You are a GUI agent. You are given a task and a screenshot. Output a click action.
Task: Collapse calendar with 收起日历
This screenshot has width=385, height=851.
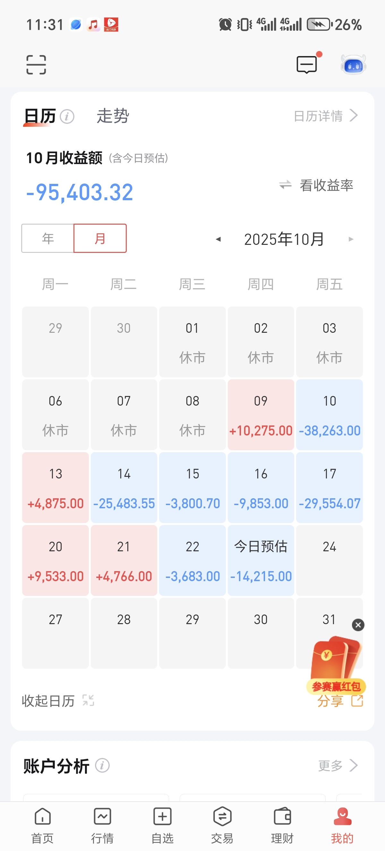point(58,701)
